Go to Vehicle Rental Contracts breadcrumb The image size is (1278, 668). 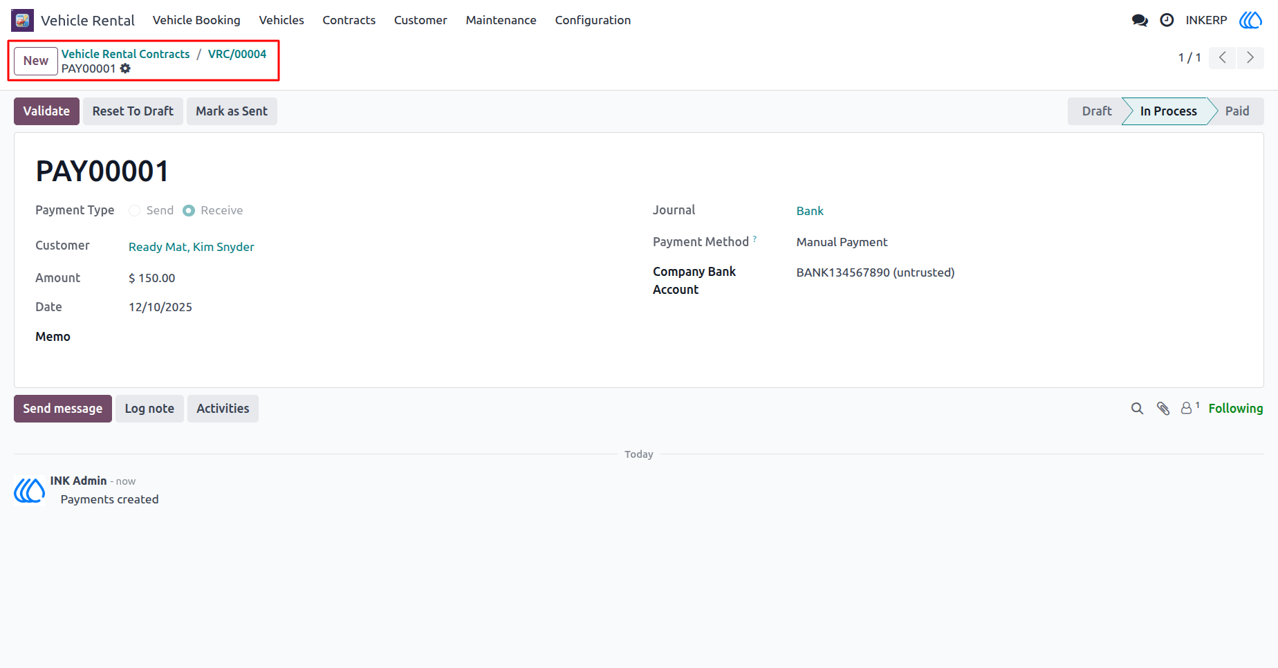coord(125,54)
